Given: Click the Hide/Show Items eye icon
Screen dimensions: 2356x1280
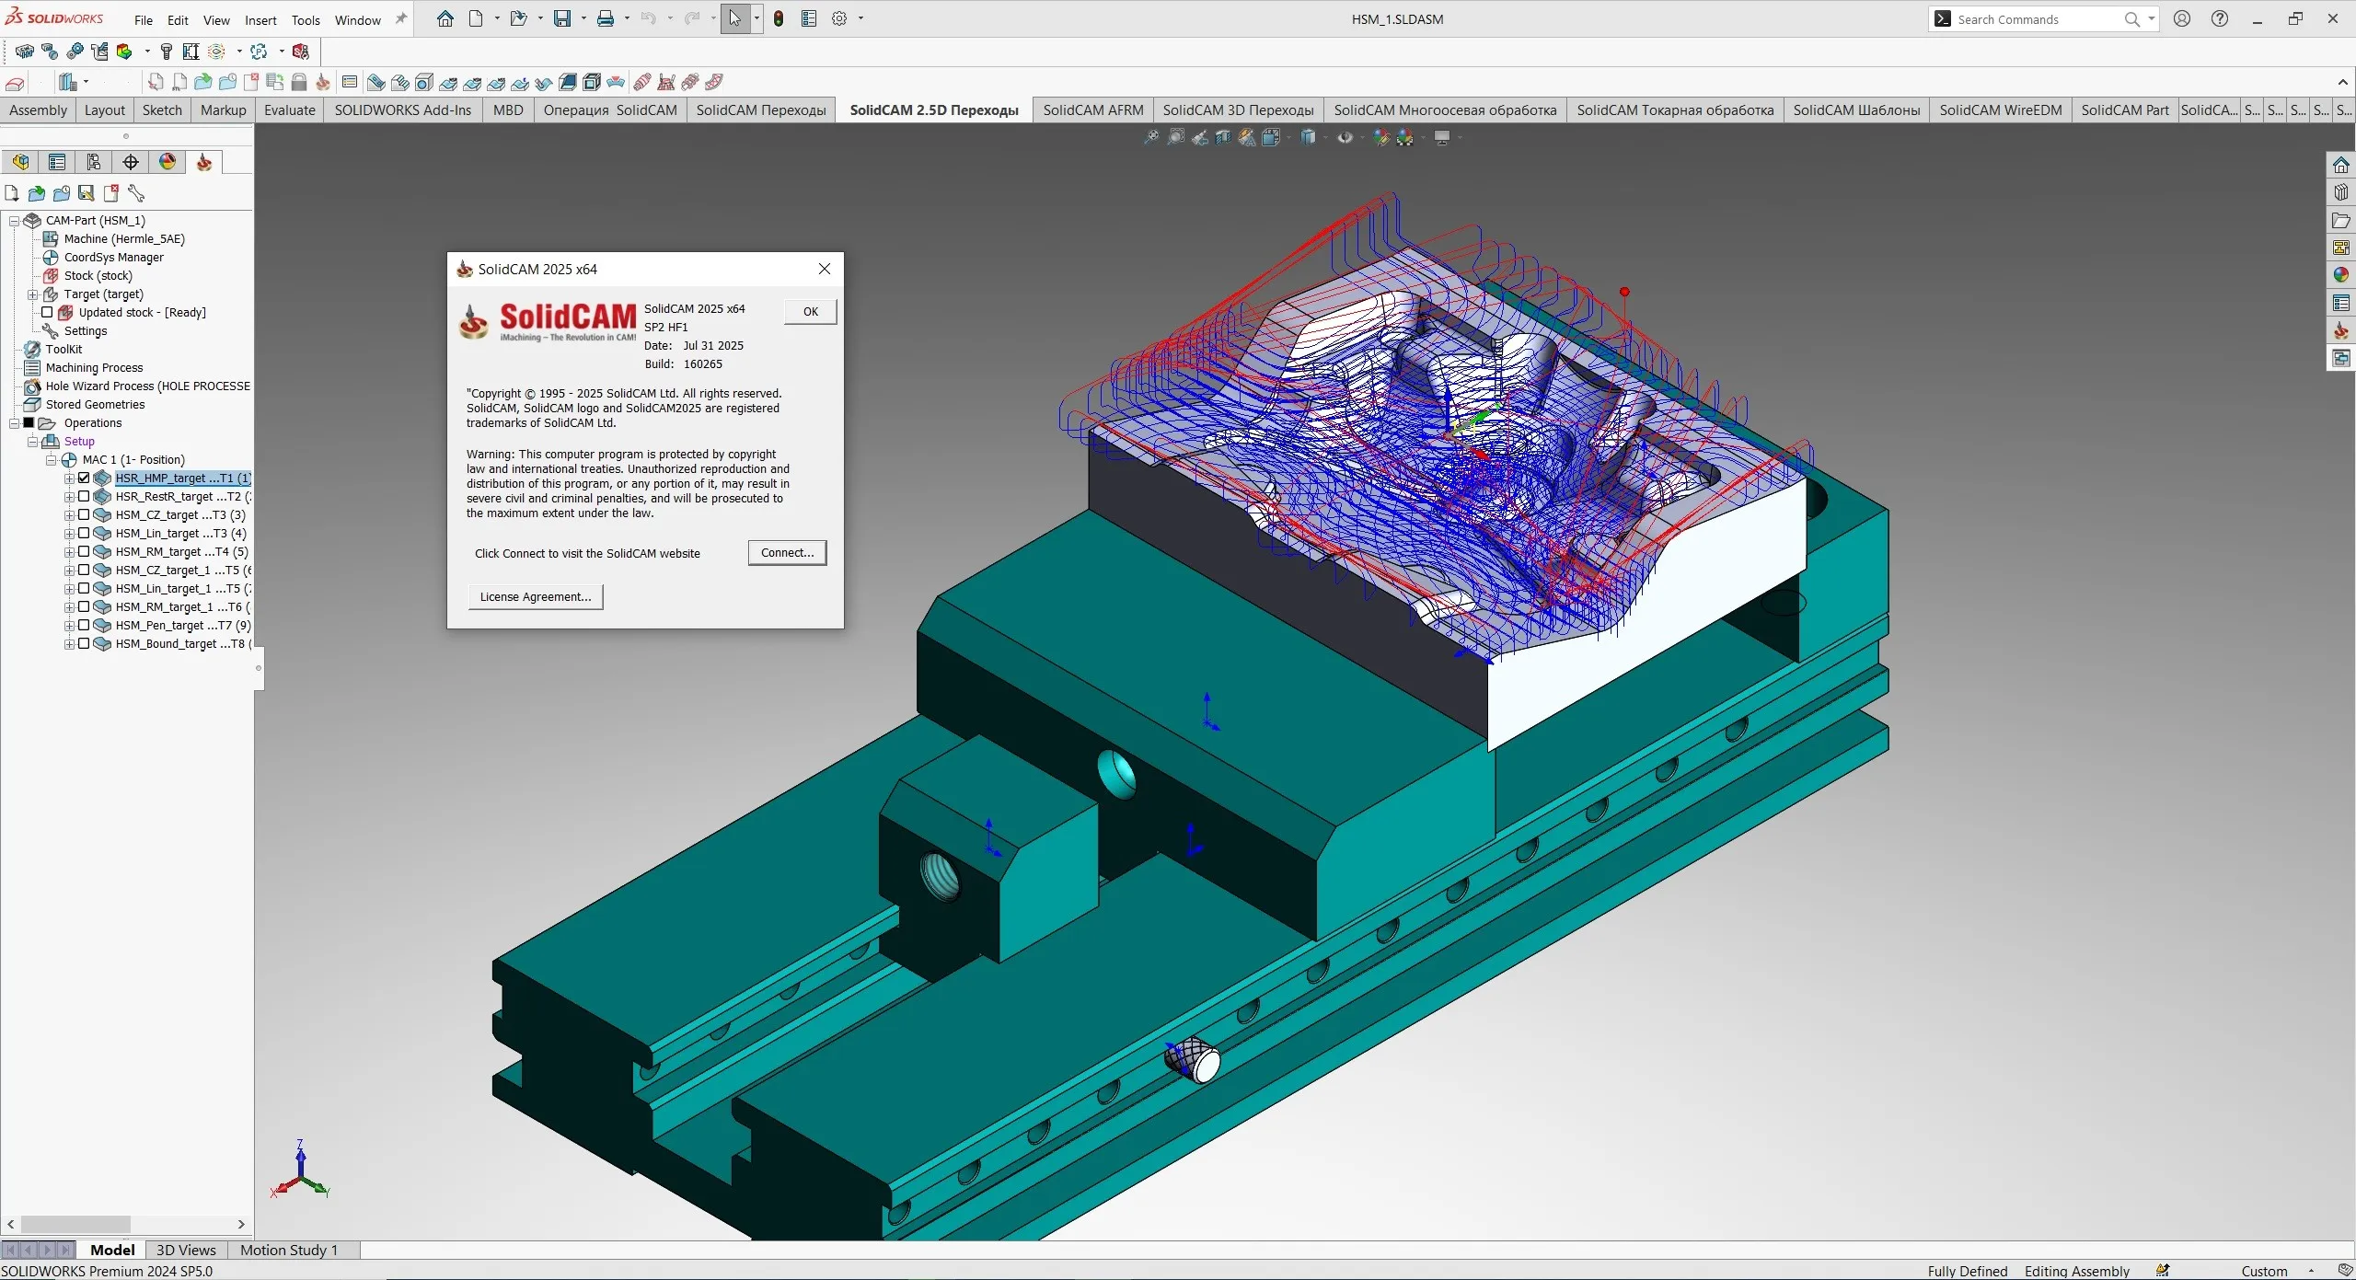Looking at the screenshot, I should pos(1345,137).
